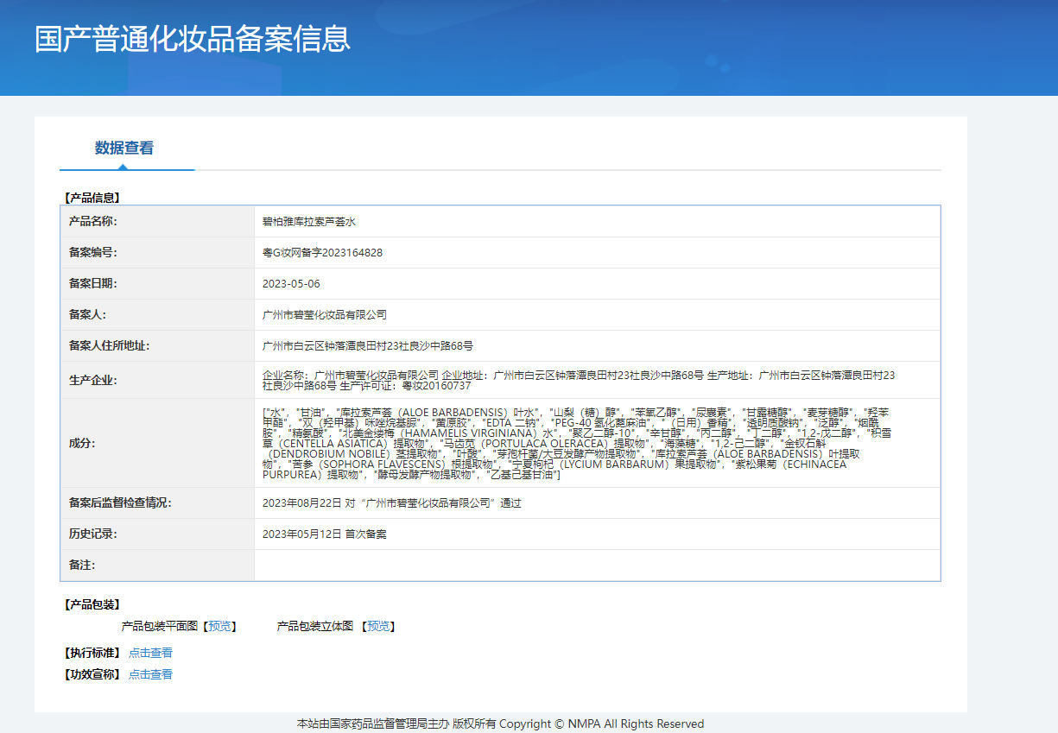Click 点击查看 next to 功效宣称

(x=150, y=674)
